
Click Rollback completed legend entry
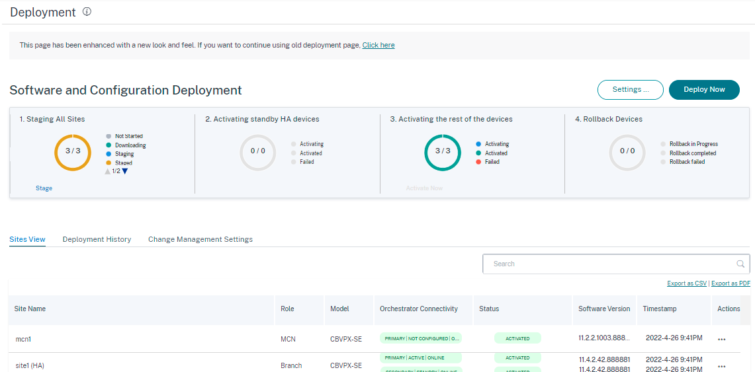(689, 153)
